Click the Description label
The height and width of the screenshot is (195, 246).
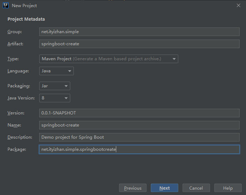[20, 137]
